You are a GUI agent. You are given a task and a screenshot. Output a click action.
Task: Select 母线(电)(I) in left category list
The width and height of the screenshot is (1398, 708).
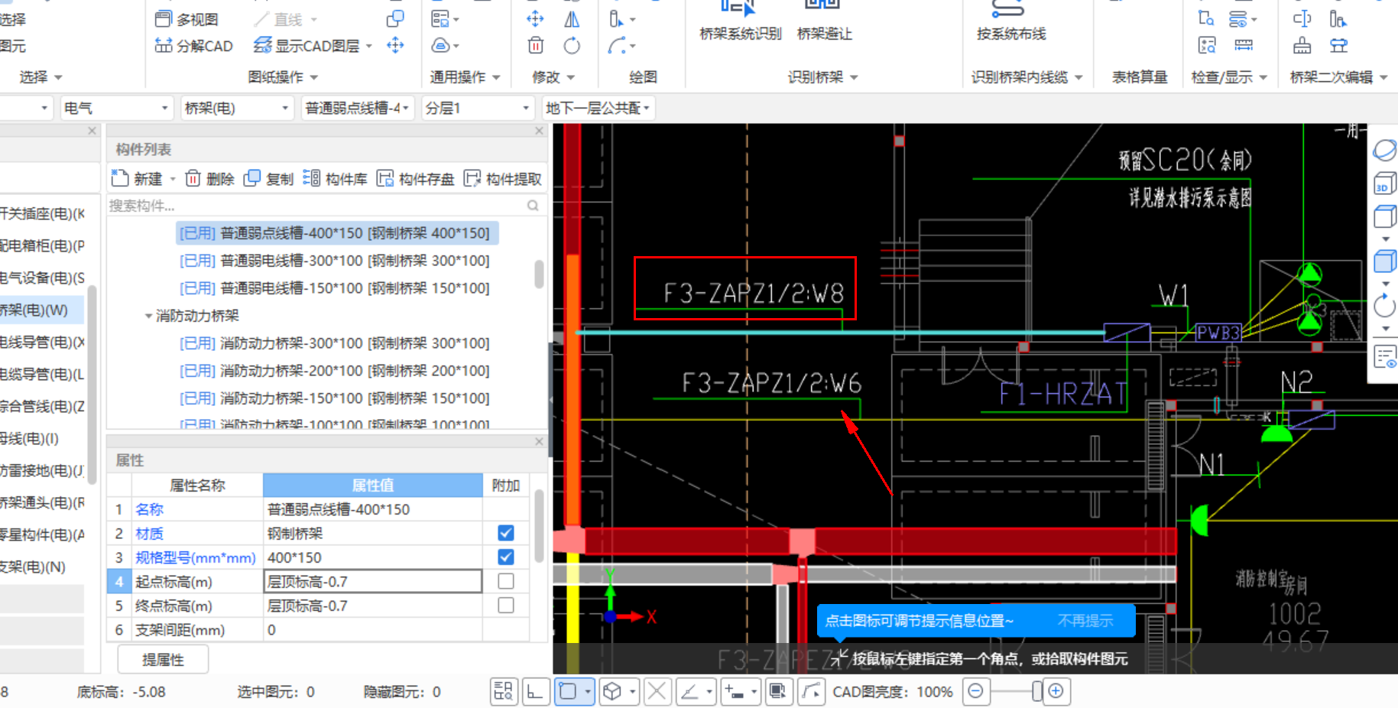[42, 438]
